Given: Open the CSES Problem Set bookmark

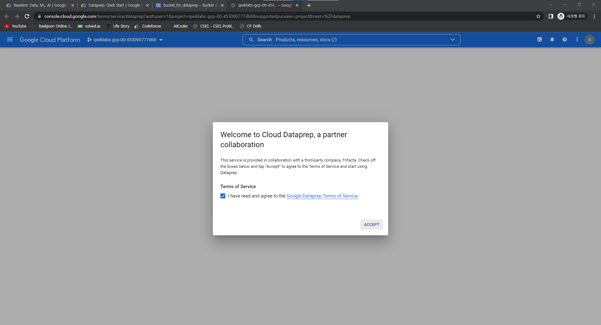Looking at the screenshot, I should (214, 26).
